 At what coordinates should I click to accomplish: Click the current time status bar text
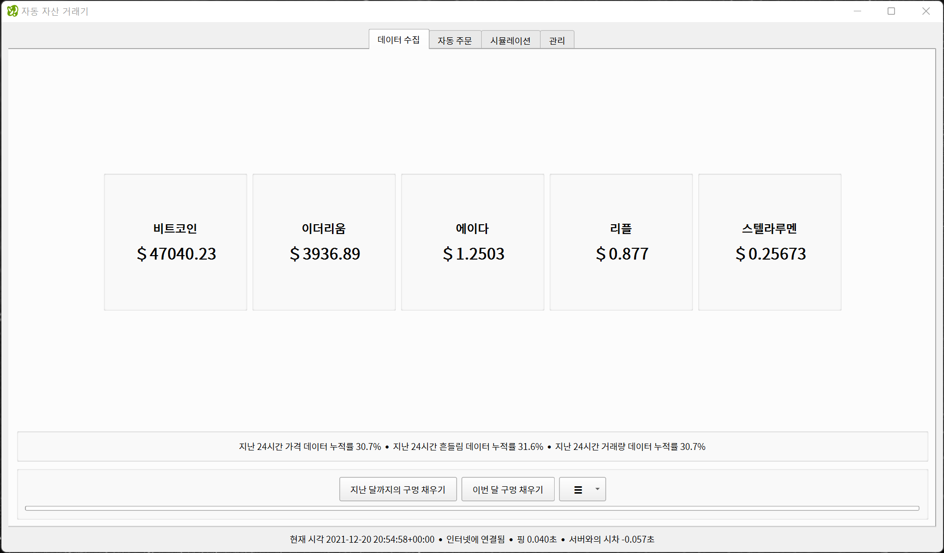[362, 539]
